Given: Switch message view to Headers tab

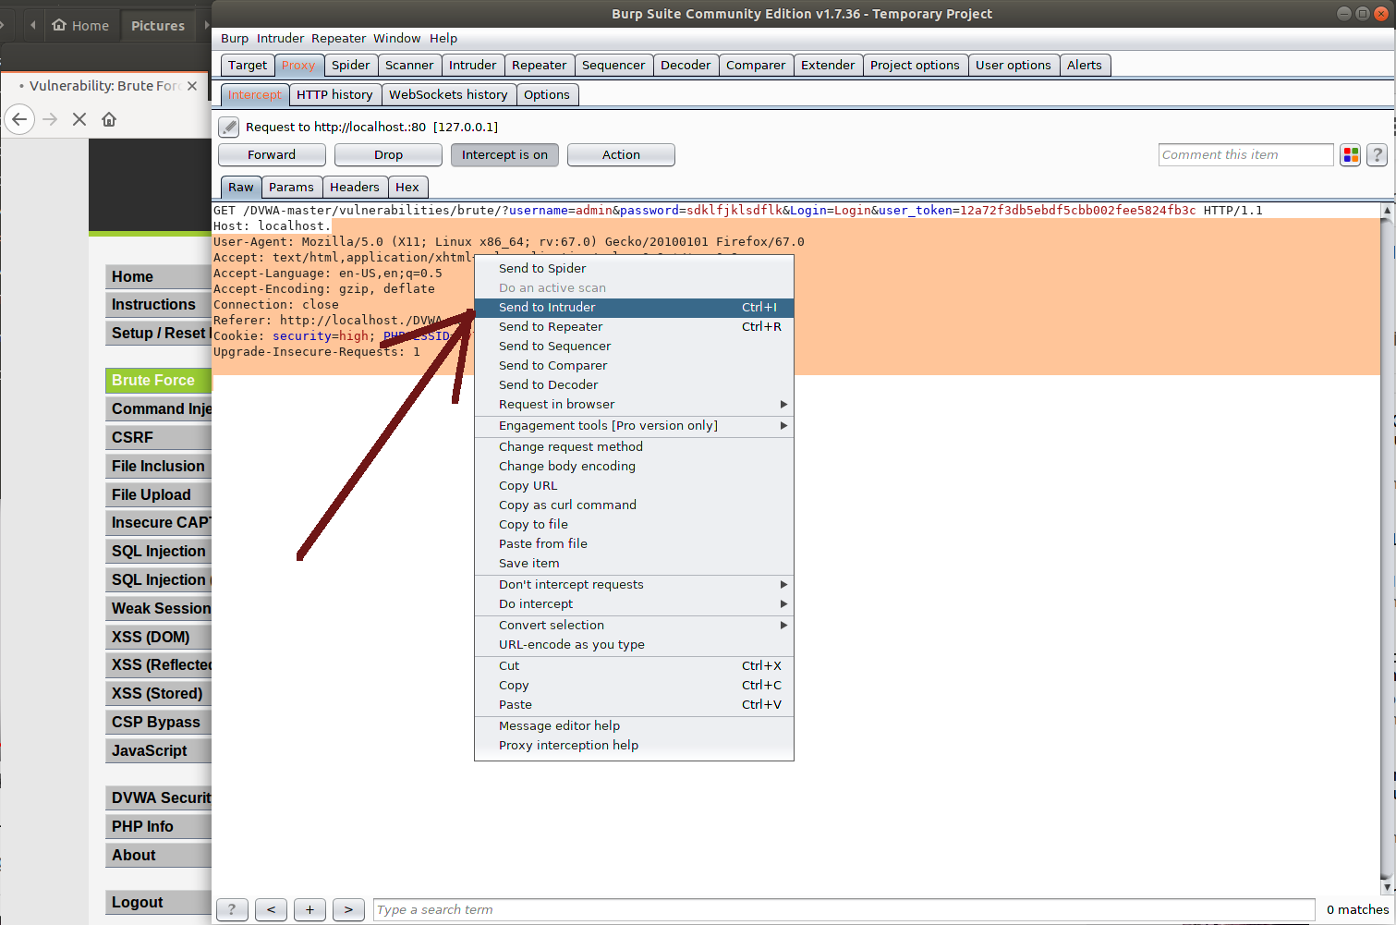Looking at the screenshot, I should click(355, 188).
